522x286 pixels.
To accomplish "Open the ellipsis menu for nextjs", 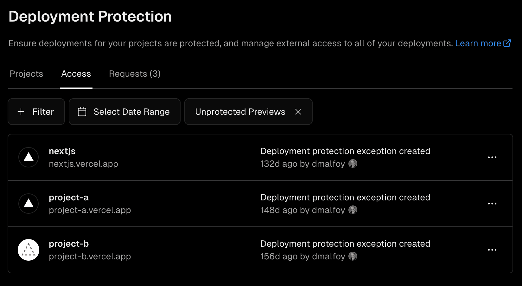I will (x=492, y=157).
